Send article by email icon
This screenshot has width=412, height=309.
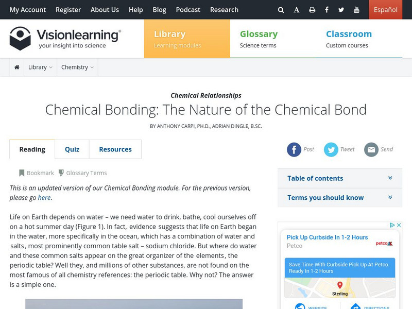pyautogui.click(x=371, y=149)
